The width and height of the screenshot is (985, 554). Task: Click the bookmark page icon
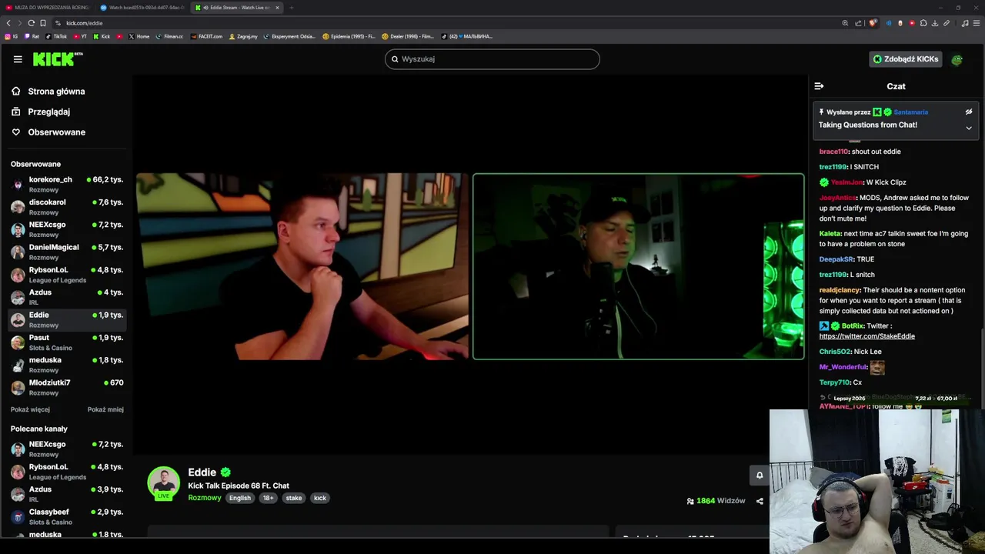[x=43, y=23]
